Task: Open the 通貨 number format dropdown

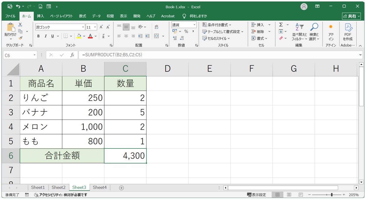Action: coord(194,25)
